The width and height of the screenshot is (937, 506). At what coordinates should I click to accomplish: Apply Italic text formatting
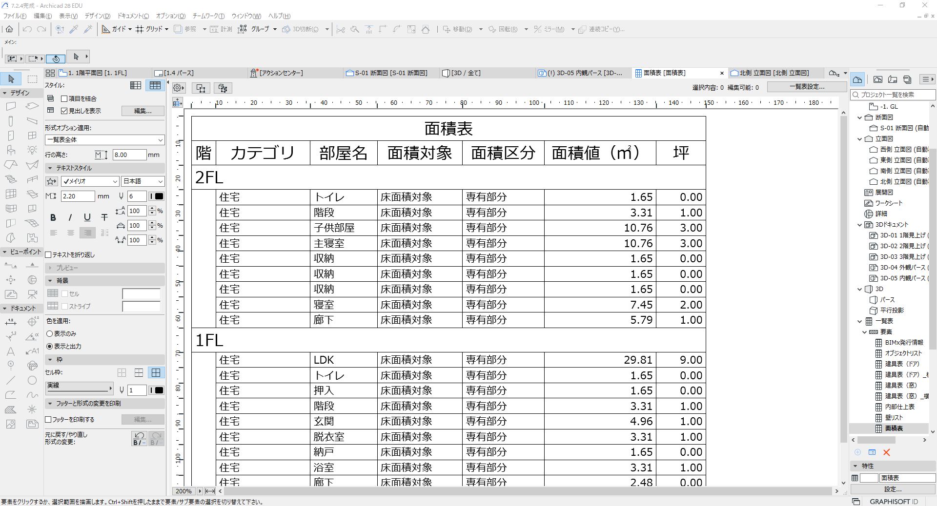(x=70, y=217)
